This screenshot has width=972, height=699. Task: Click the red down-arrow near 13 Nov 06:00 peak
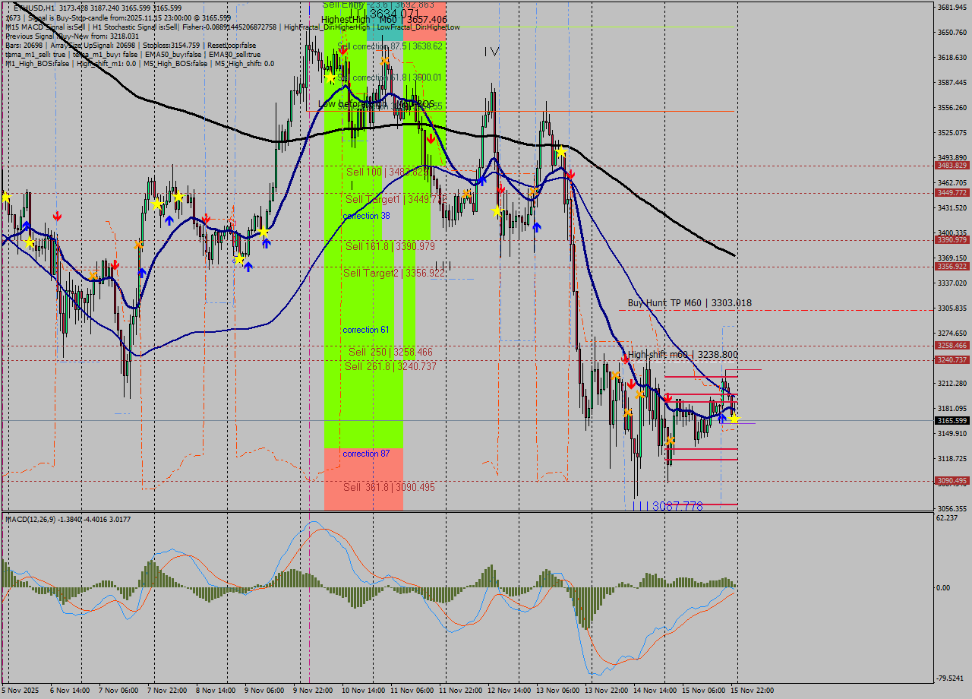click(x=571, y=174)
